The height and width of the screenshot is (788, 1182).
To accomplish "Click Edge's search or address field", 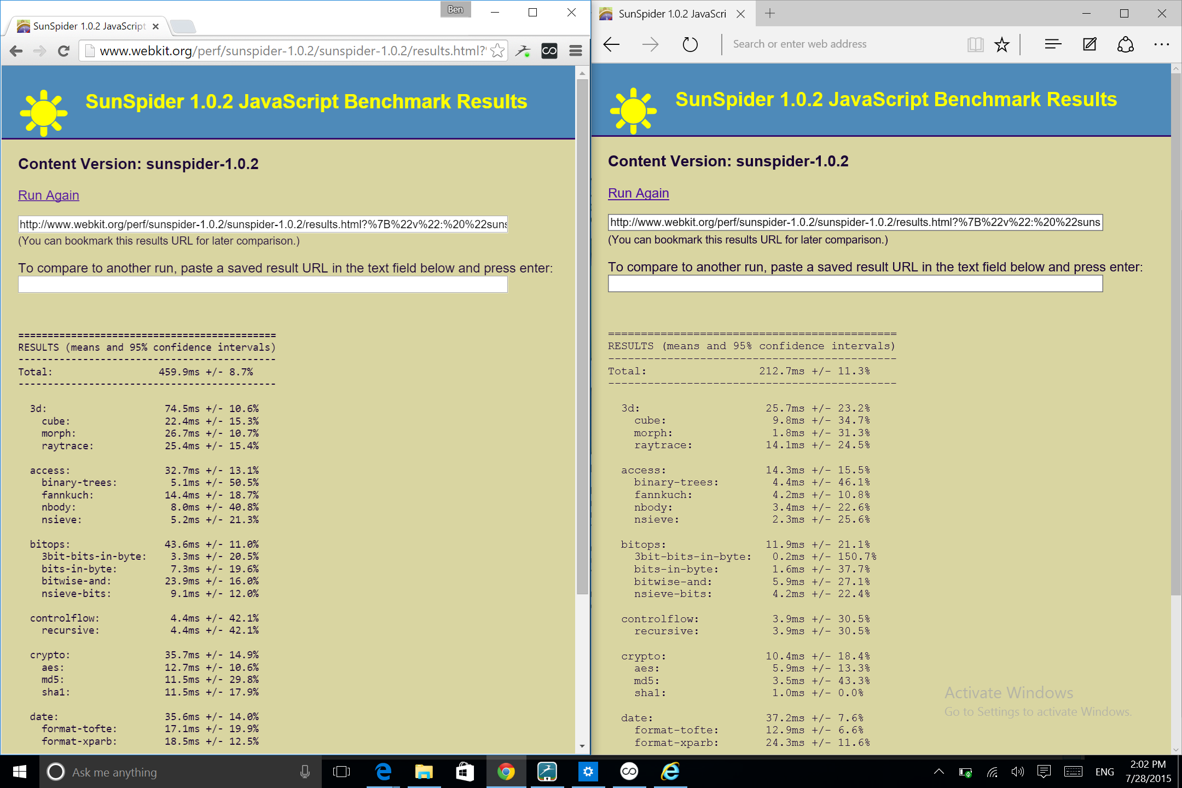I will pos(843,44).
